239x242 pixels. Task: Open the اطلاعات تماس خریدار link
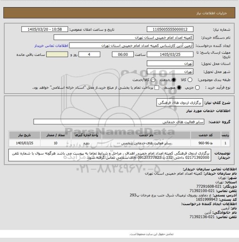[51, 46]
